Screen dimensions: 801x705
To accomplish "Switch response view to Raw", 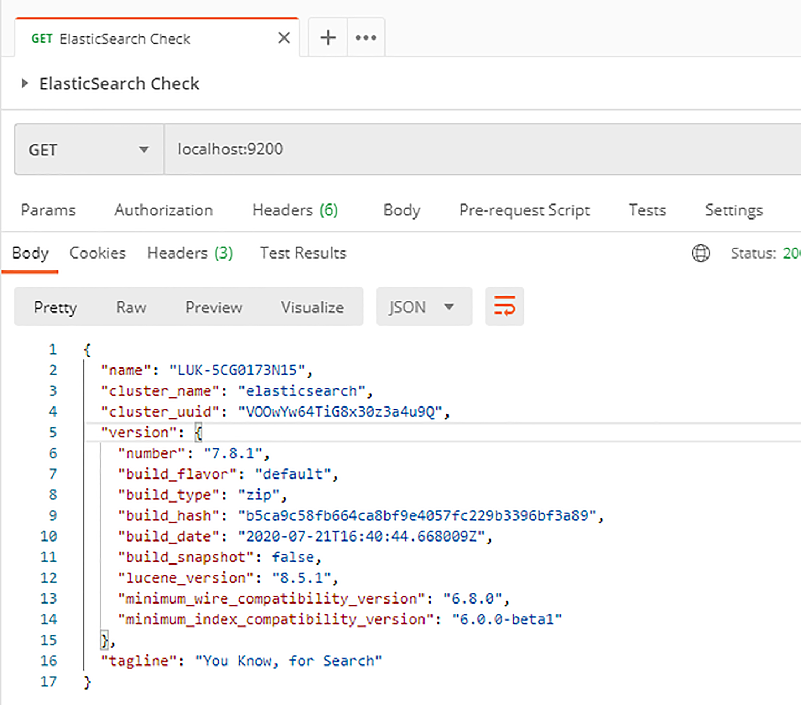I will pos(131,307).
